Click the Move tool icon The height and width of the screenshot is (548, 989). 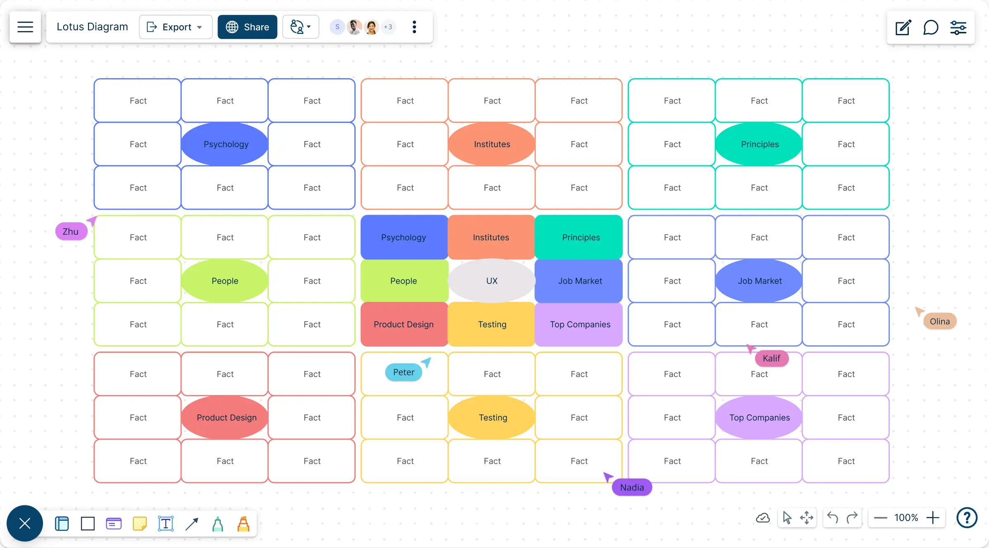pos(807,517)
